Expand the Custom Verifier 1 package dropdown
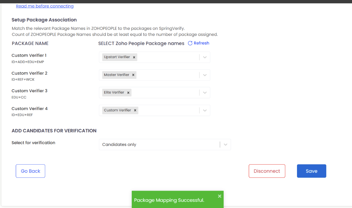This screenshot has height=208, width=352. [x=205, y=57]
